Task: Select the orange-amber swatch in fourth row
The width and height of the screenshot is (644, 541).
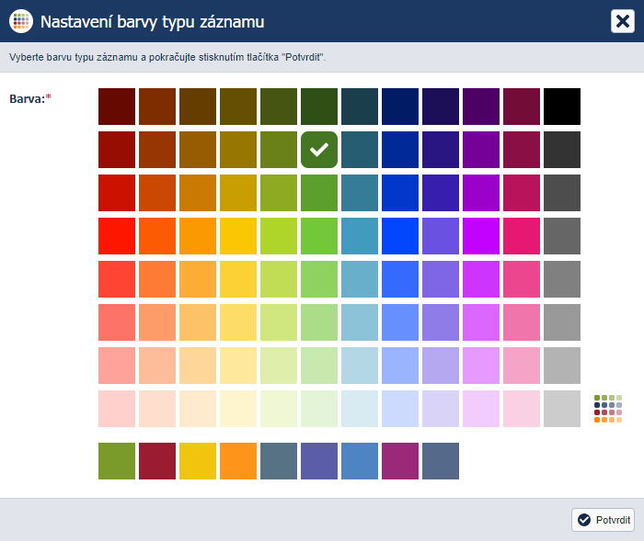Action: [x=198, y=236]
